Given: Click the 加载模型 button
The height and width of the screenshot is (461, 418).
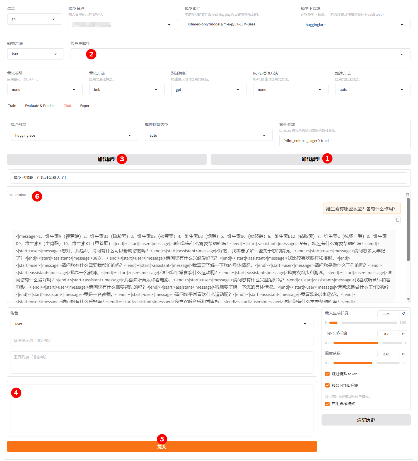Looking at the screenshot, I should pyautogui.click(x=107, y=159).
